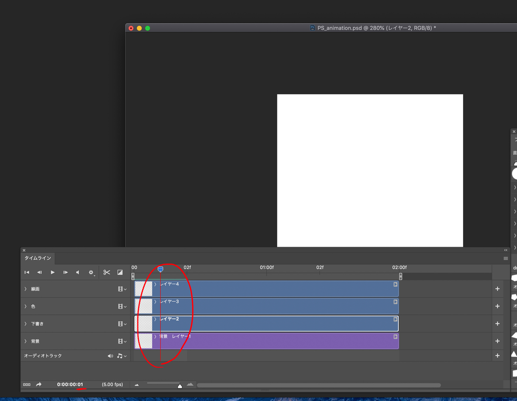Expand the レイヤー4 clip properties chevron
The height and width of the screenshot is (401, 517).
156,284
